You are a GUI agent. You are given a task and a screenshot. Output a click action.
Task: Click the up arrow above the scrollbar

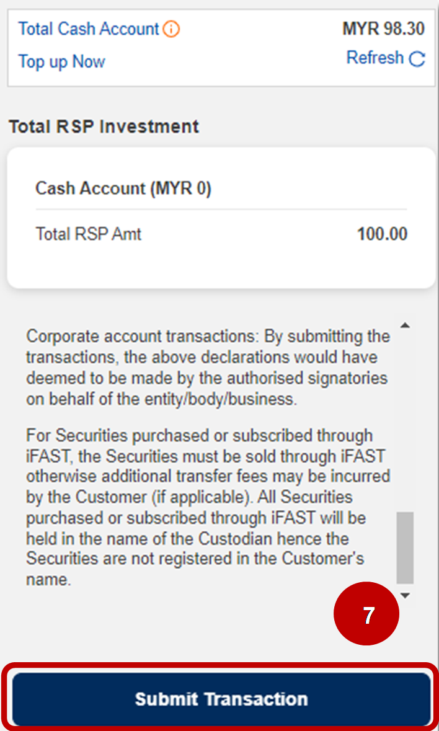coord(406,324)
